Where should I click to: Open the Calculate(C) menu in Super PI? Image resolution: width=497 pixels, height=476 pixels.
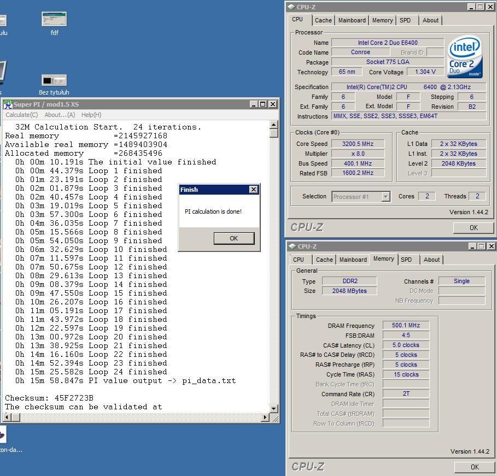point(21,115)
